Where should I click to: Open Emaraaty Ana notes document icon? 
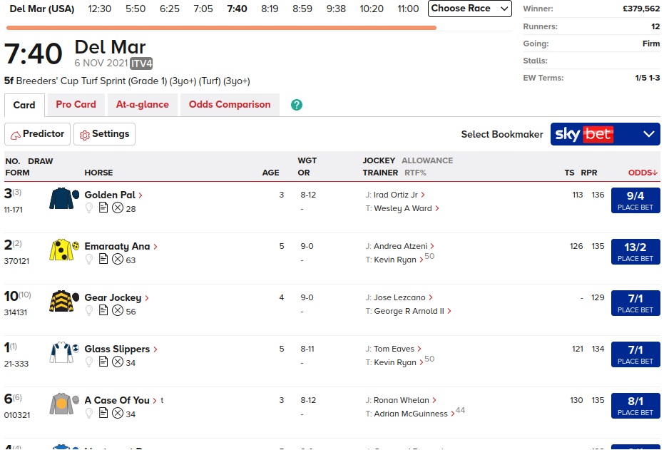pyautogui.click(x=103, y=259)
